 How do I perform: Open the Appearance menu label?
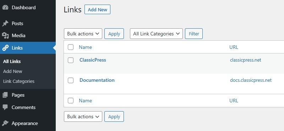point(25,124)
